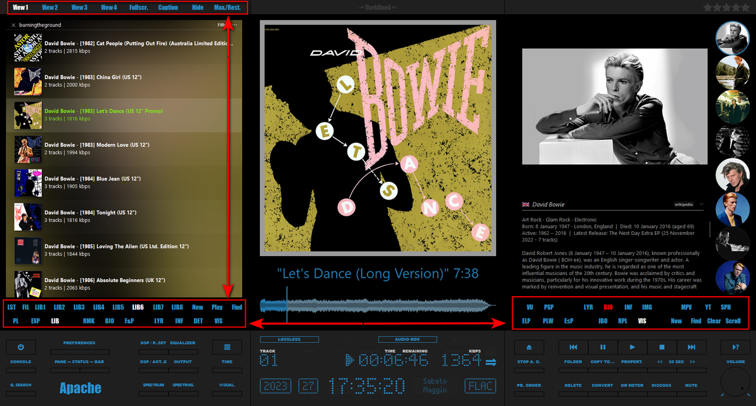Click the Cat People album cover
This screenshot has width=756, height=406.
(x=28, y=47)
